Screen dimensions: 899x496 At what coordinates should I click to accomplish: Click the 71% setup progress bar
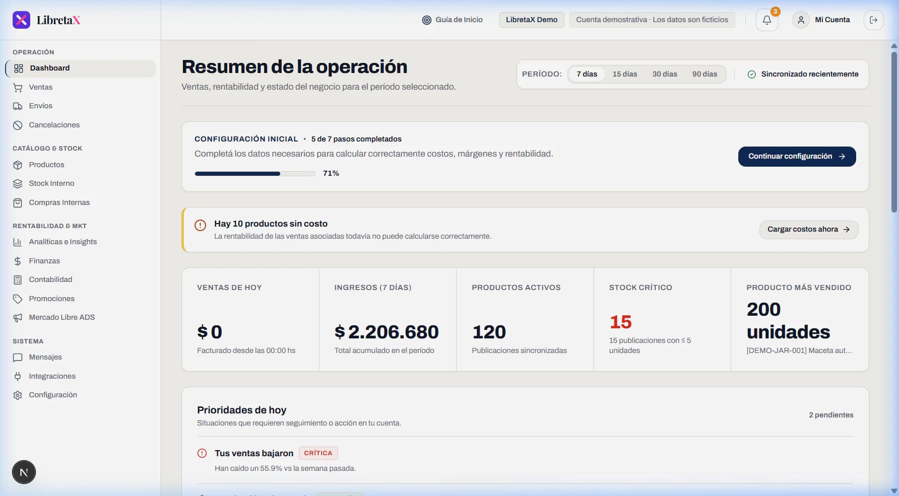pyautogui.click(x=255, y=174)
